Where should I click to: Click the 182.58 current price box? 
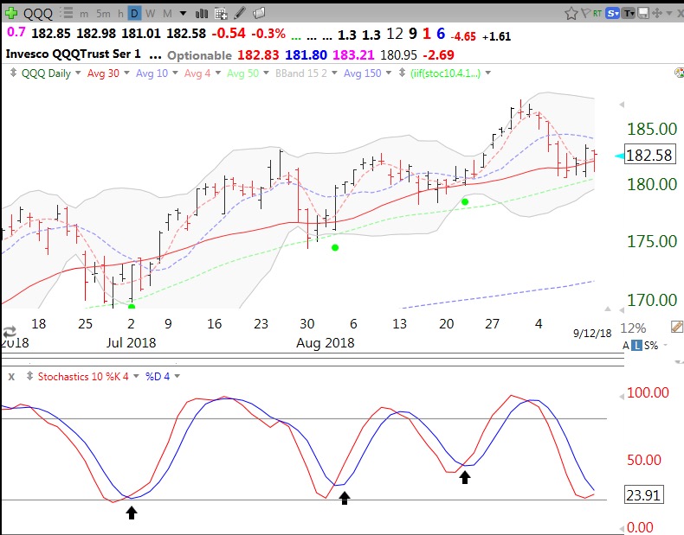point(650,155)
